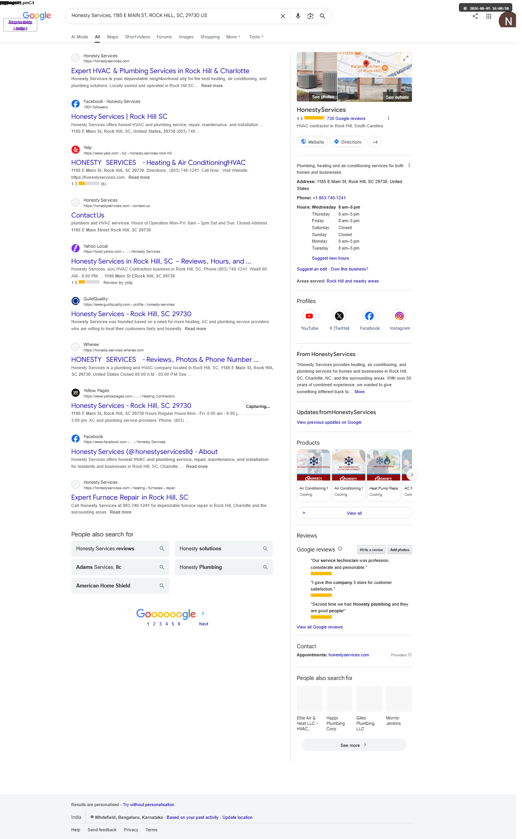Open Elite Air & Heat LLC related business
Viewport: 522px width, 839px height.
click(x=309, y=709)
